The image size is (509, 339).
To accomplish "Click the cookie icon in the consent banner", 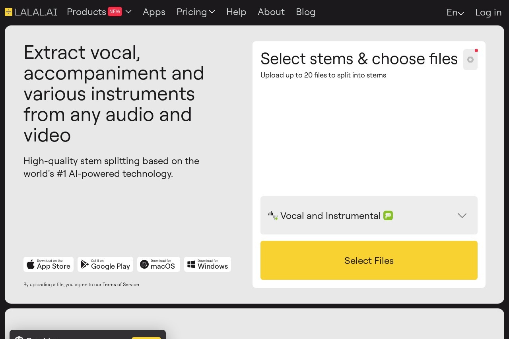I will point(19,338).
